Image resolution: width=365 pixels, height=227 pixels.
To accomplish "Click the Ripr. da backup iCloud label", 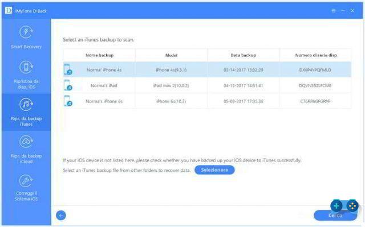I will tap(26, 159).
